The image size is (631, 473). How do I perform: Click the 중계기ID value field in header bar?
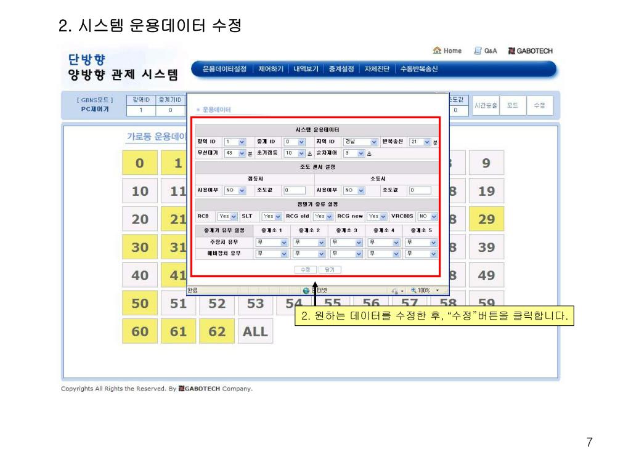[x=170, y=110]
